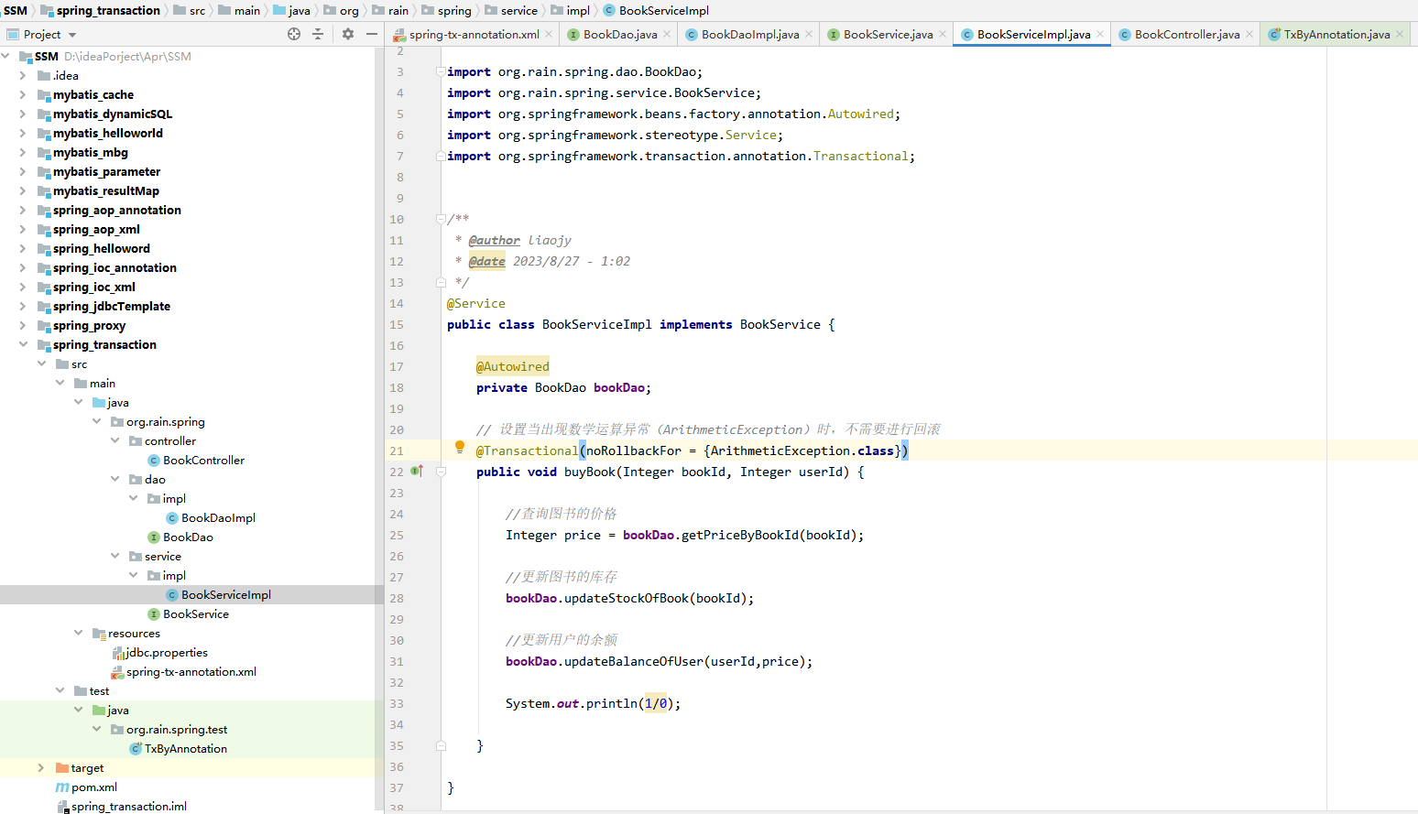Click SSM breadcrumb in navigation bar
Viewport: 1418px width, 814px height.
click(x=16, y=10)
